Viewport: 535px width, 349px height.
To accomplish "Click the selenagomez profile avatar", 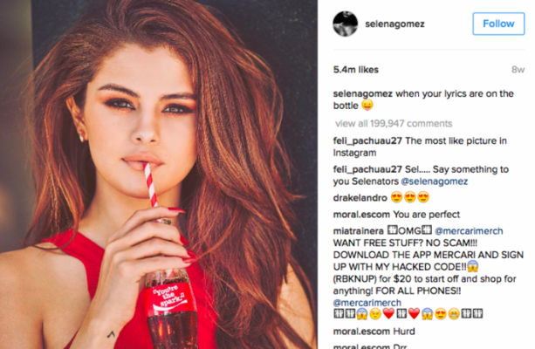I will [346, 24].
